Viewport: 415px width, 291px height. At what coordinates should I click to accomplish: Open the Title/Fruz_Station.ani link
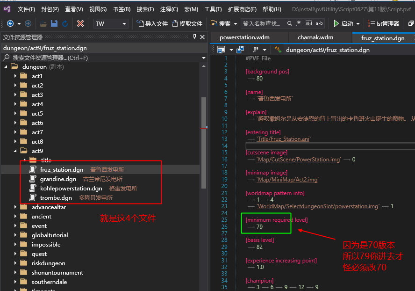point(284,139)
